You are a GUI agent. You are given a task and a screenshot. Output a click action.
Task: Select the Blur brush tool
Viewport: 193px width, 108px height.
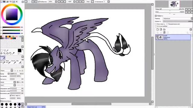point(19,62)
